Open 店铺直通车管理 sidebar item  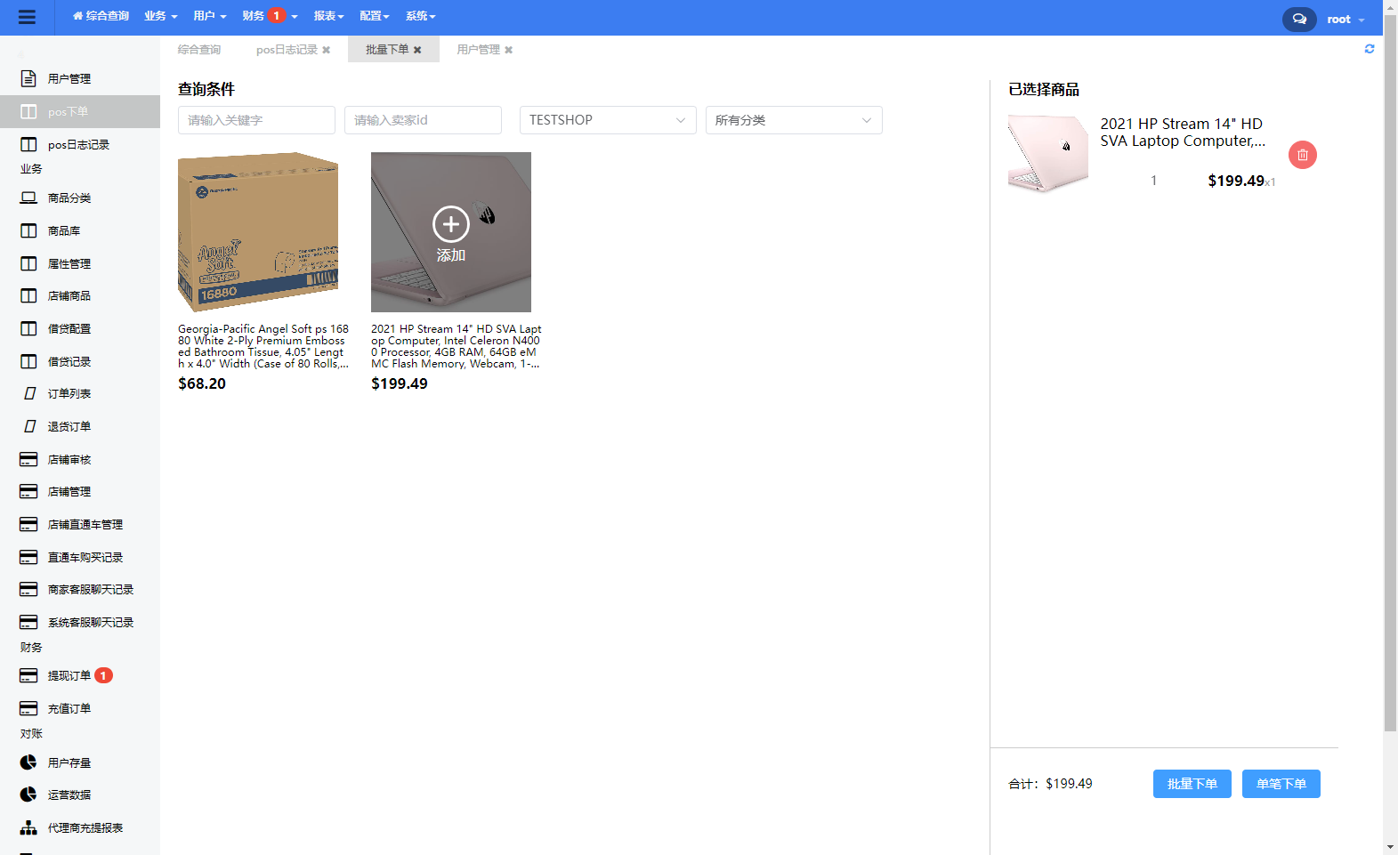pyautogui.click(x=80, y=524)
